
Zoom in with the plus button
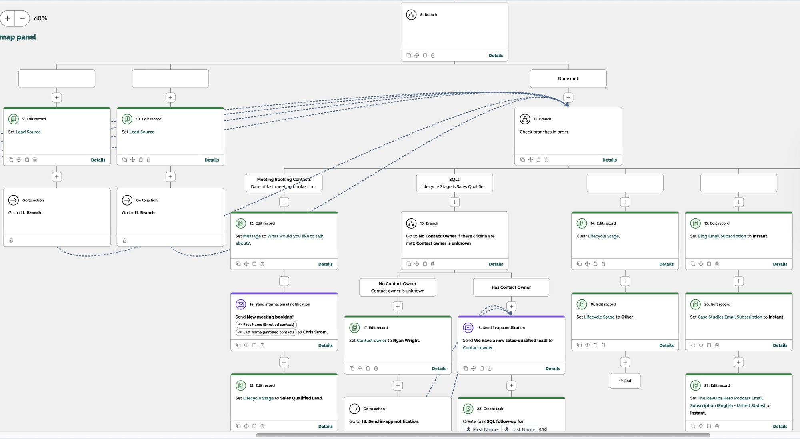point(7,18)
